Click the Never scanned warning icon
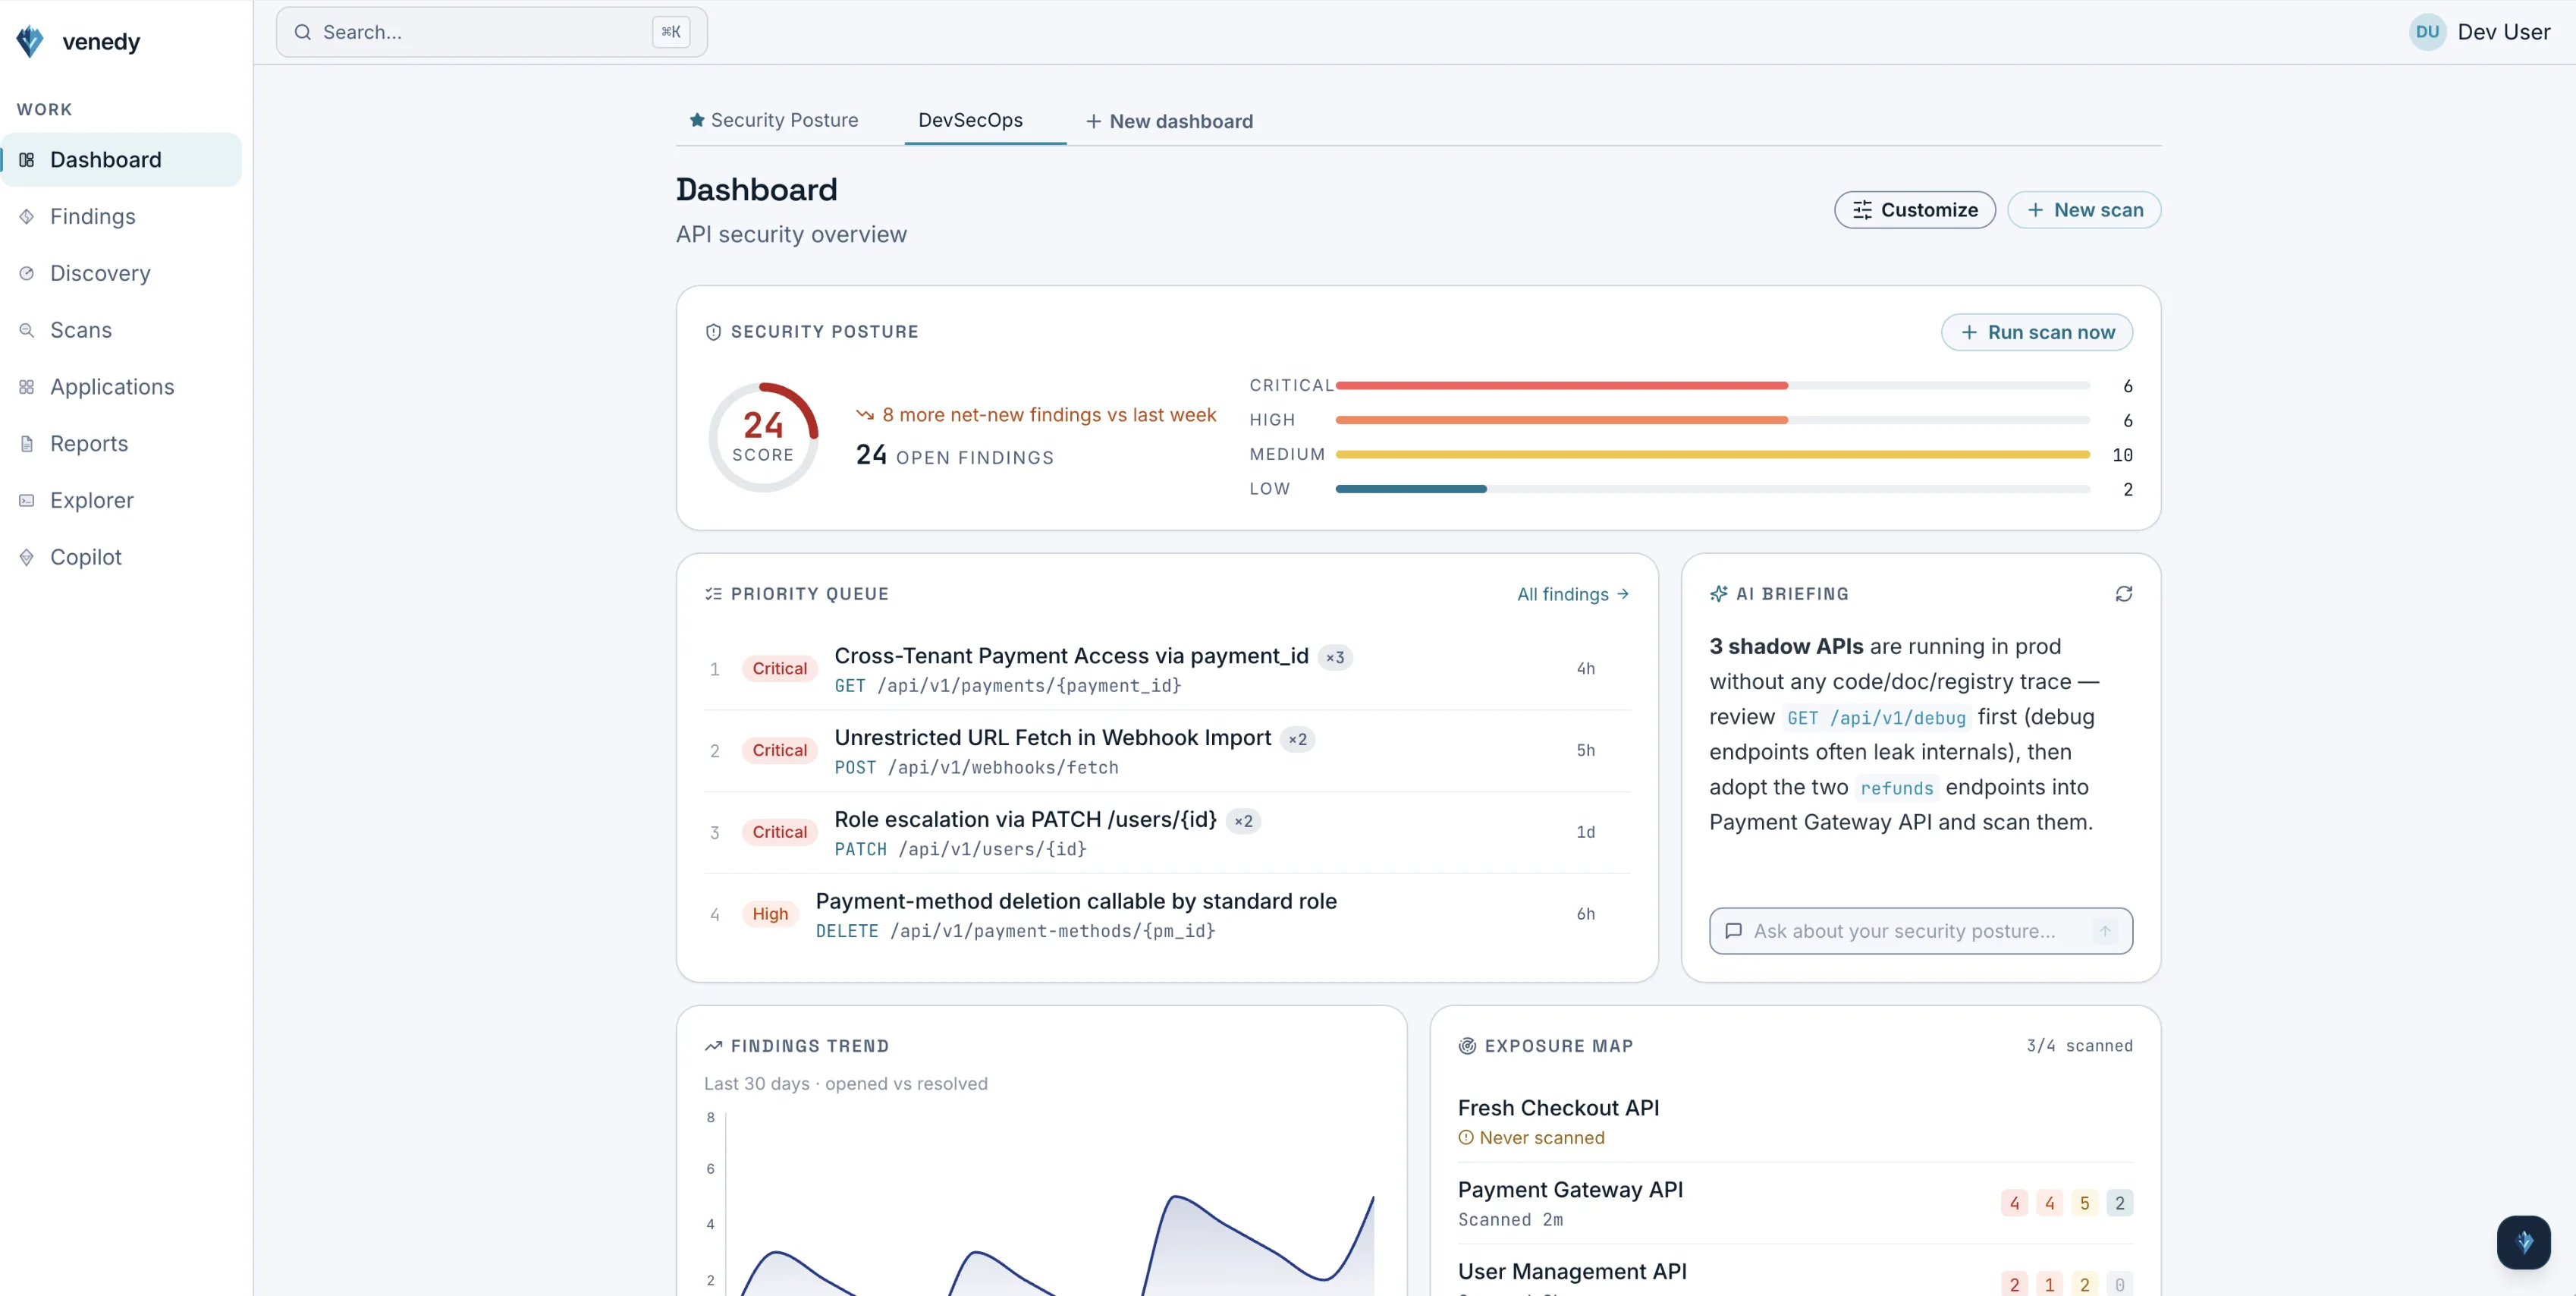Image resolution: width=2576 pixels, height=1296 pixels. pyautogui.click(x=1466, y=1138)
